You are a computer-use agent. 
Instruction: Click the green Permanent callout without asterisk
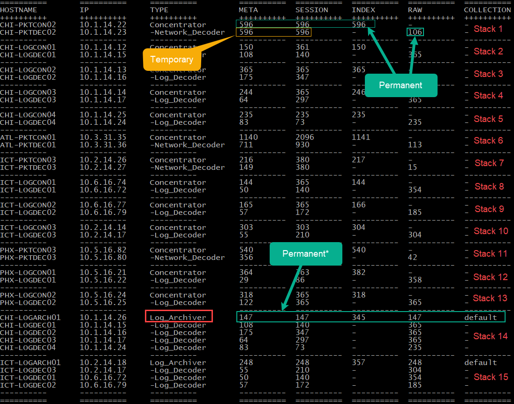401,85
